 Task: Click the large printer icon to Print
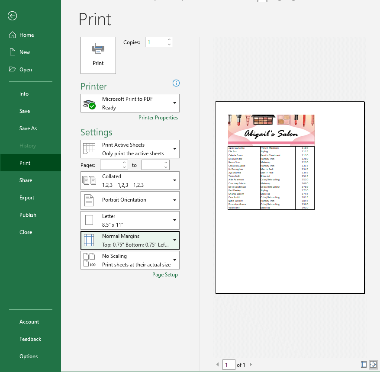pos(98,55)
